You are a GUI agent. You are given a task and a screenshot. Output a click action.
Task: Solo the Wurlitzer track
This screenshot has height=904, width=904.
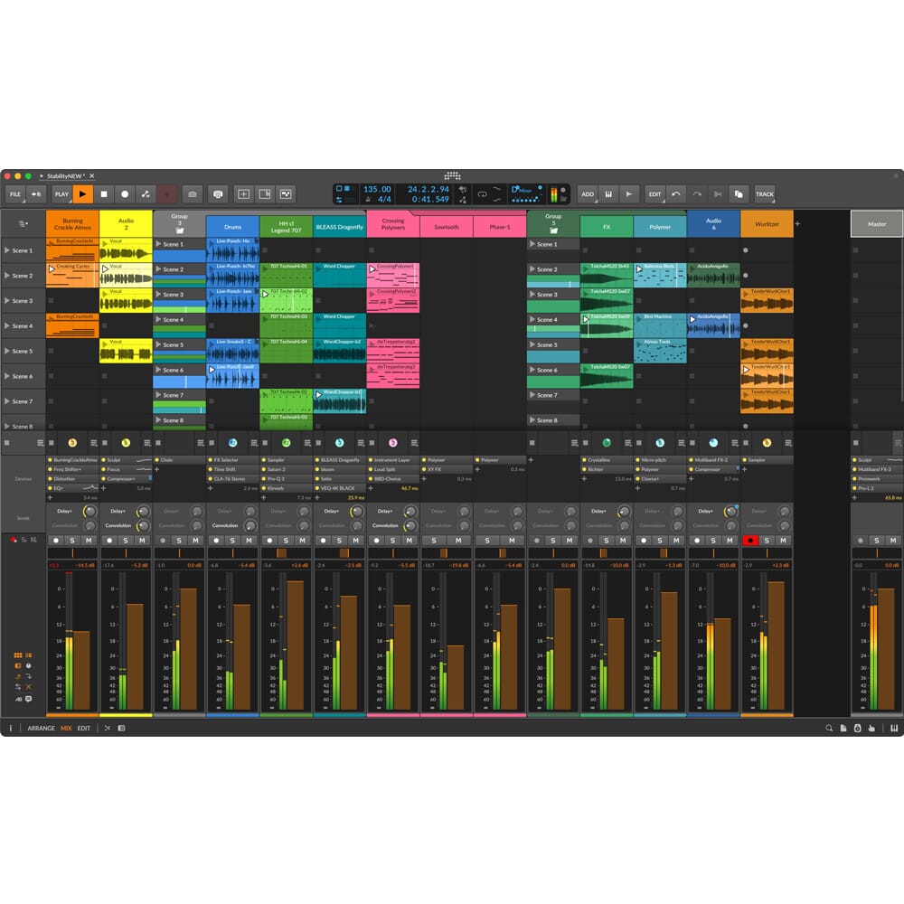coord(767,541)
